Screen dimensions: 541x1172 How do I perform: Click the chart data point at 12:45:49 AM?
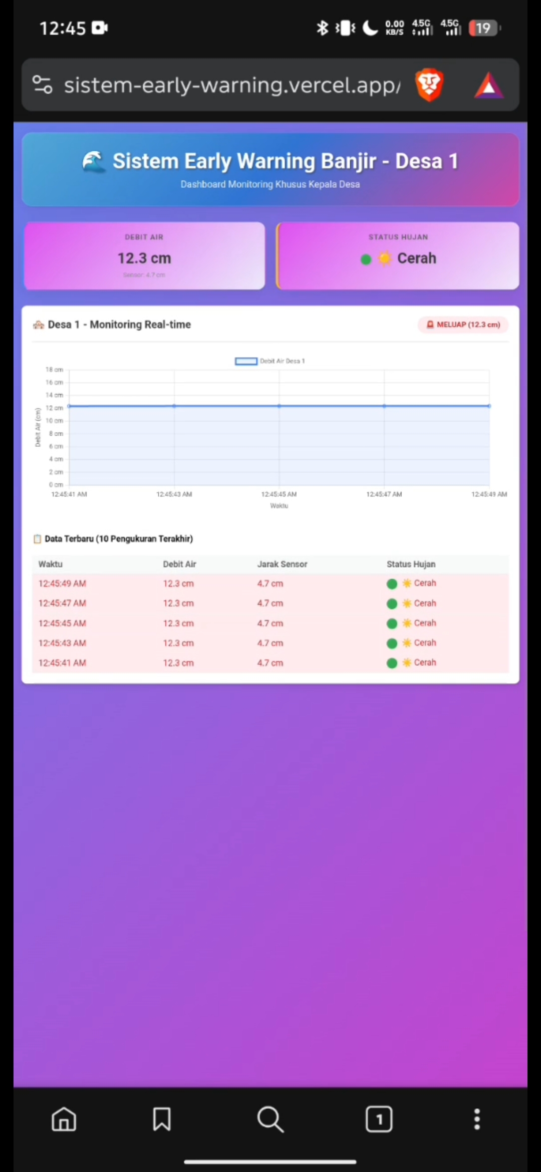pyautogui.click(x=489, y=406)
